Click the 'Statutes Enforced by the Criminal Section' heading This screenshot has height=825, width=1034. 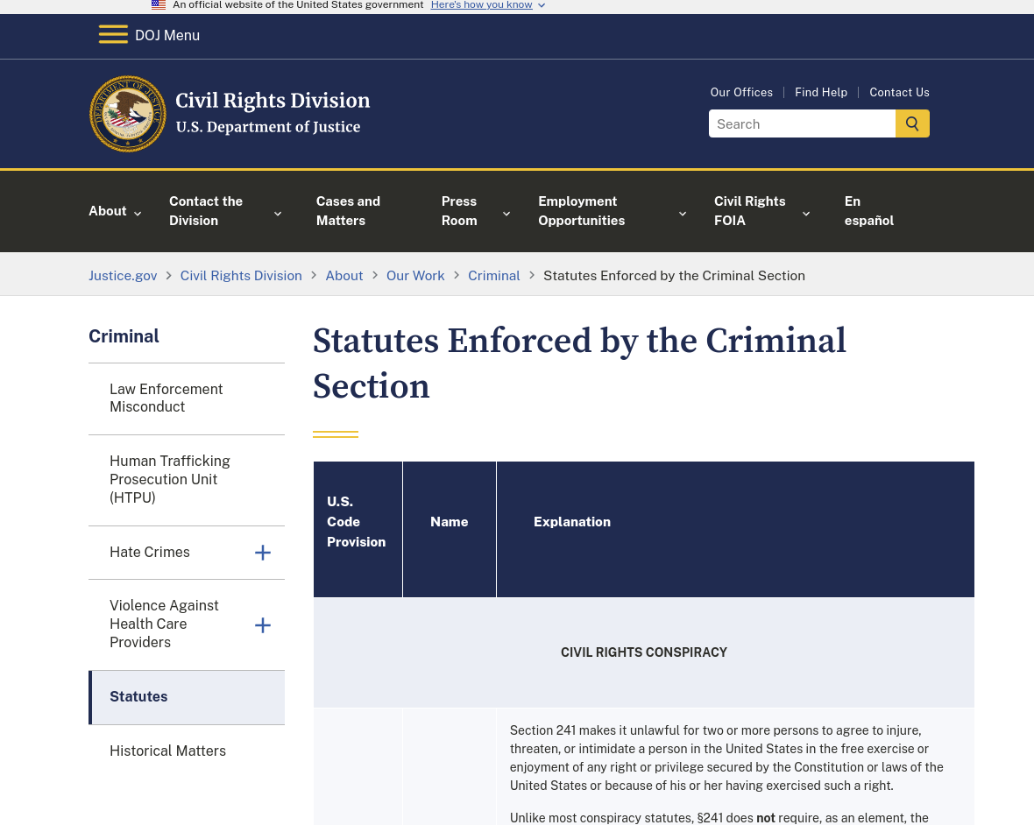(579, 363)
